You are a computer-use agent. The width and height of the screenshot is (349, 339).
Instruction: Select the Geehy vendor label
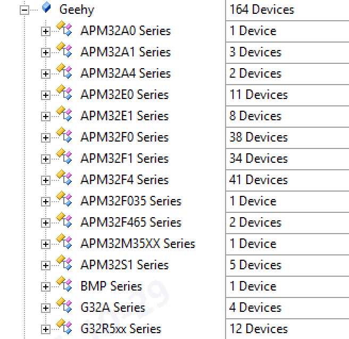click(x=77, y=10)
